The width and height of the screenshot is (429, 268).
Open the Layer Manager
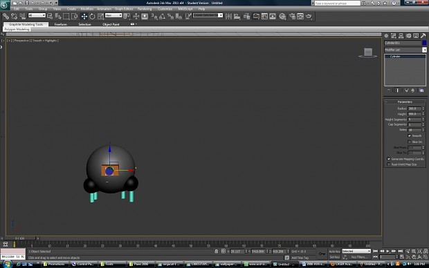pos(247,17)
